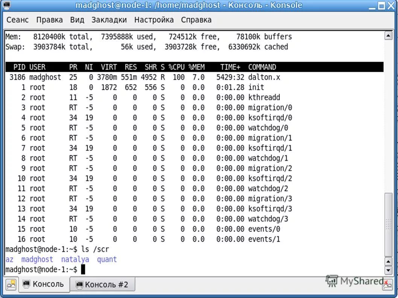Open the Сеанс menu

tap(17, 20)
